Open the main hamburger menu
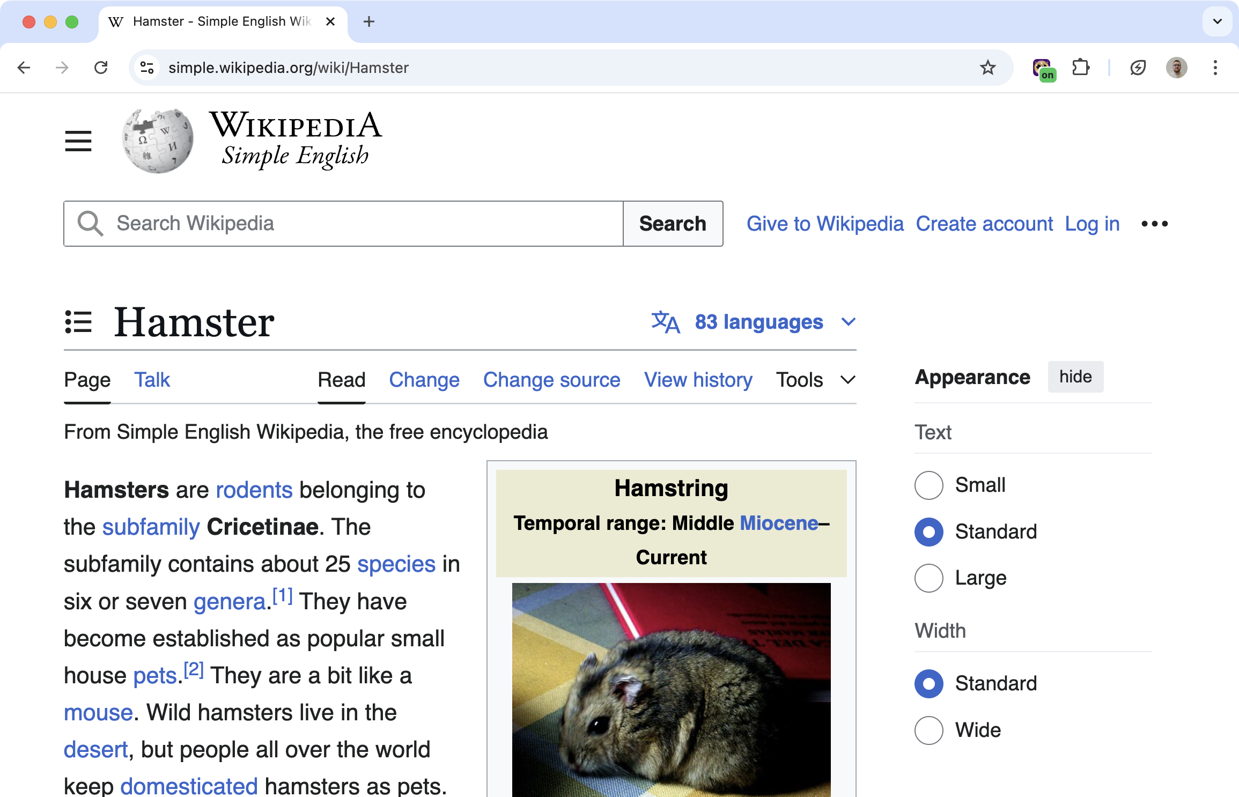 pyautogui.click(x=78, y=141)
